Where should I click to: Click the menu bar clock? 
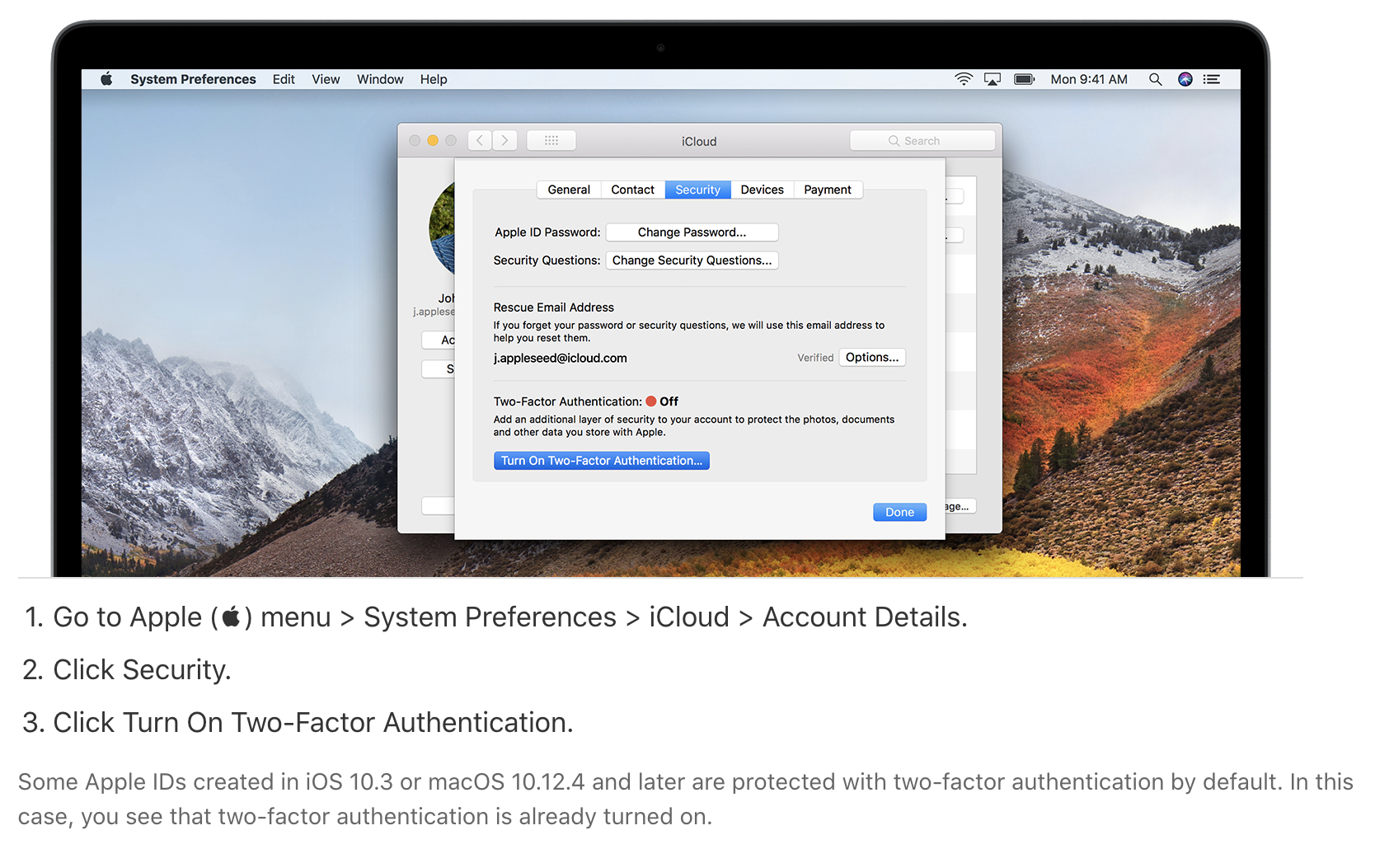click(1089, 79)
